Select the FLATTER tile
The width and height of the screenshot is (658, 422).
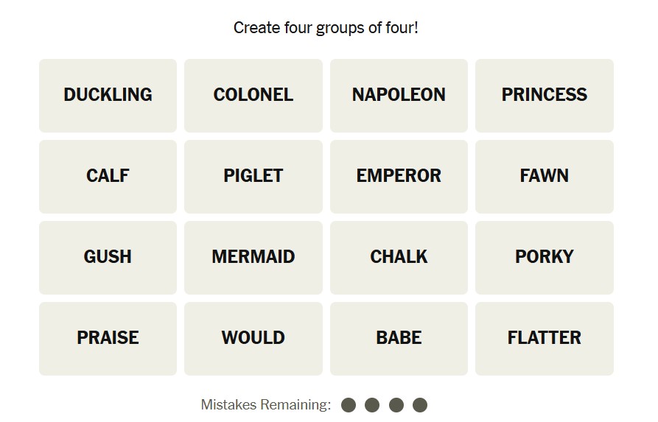click(545, 338)
